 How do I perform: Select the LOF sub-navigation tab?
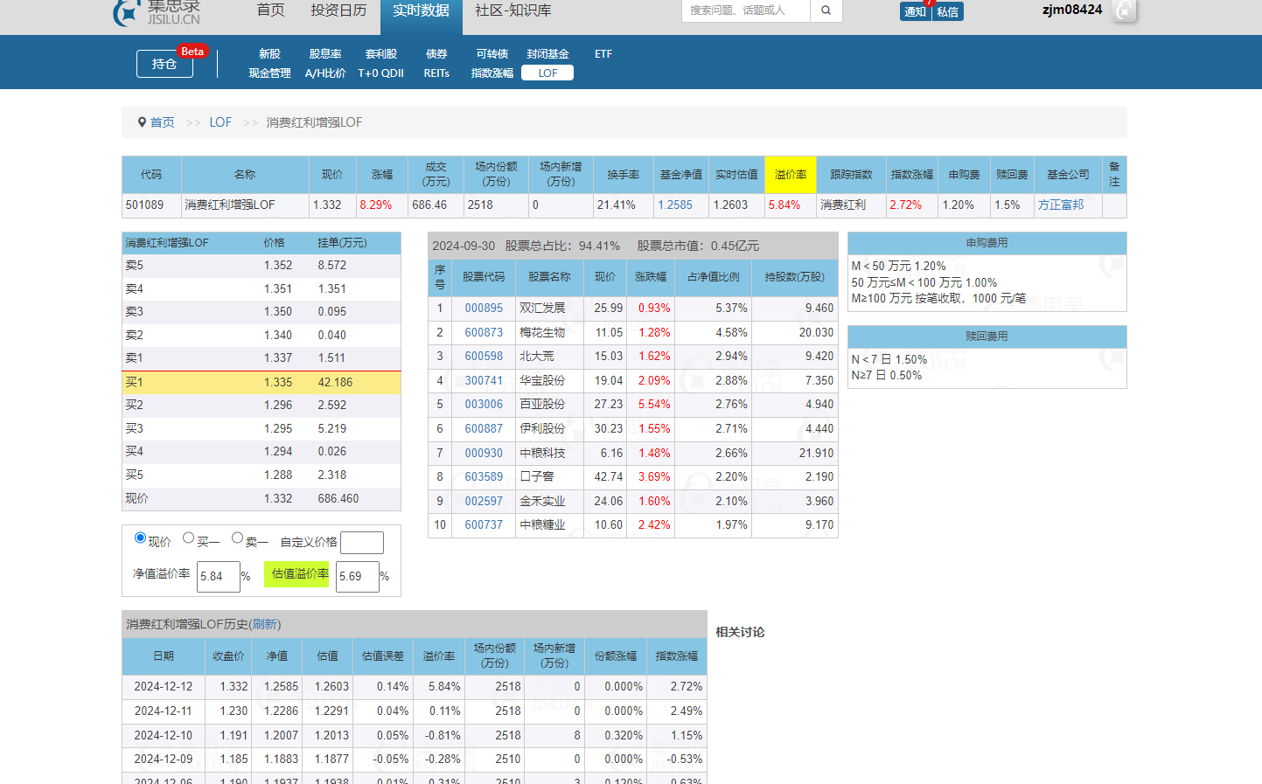547,73
